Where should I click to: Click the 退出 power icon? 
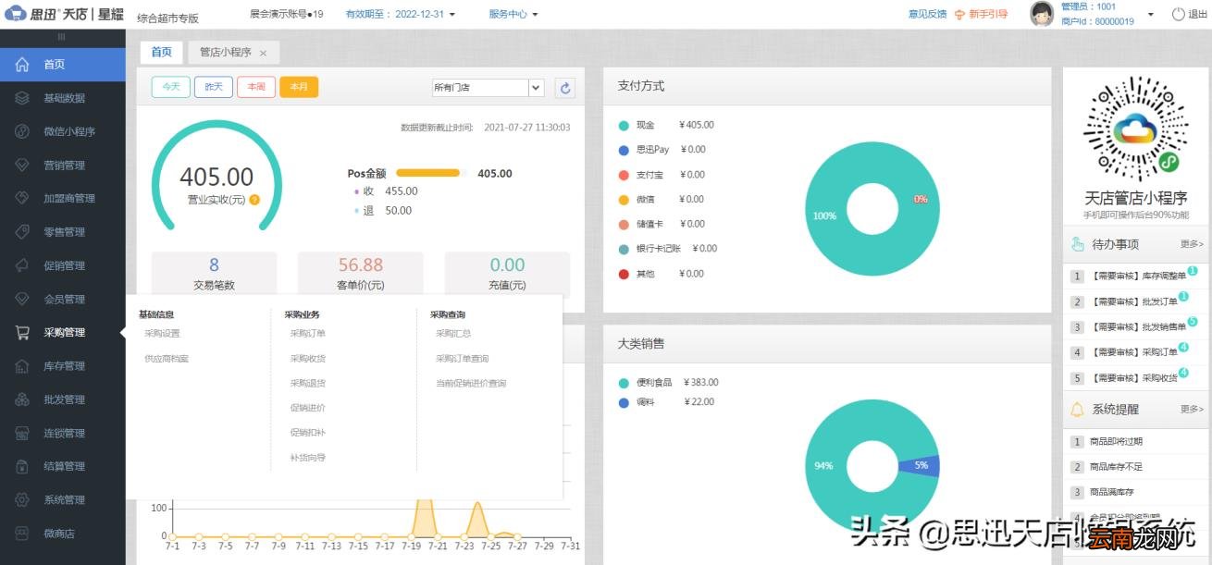point(1179,14)
